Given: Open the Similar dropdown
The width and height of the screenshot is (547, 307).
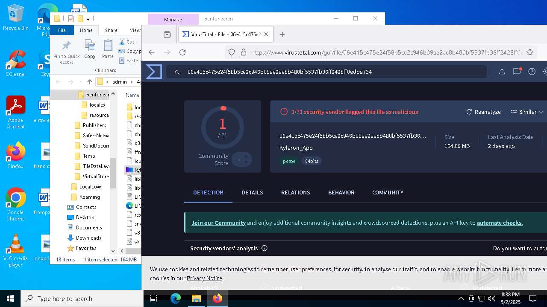Looking at the screenshot, I should pos(527,112).
